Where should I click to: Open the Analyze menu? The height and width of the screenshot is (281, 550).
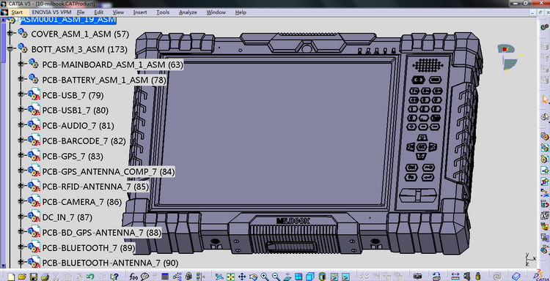(188, 12)
